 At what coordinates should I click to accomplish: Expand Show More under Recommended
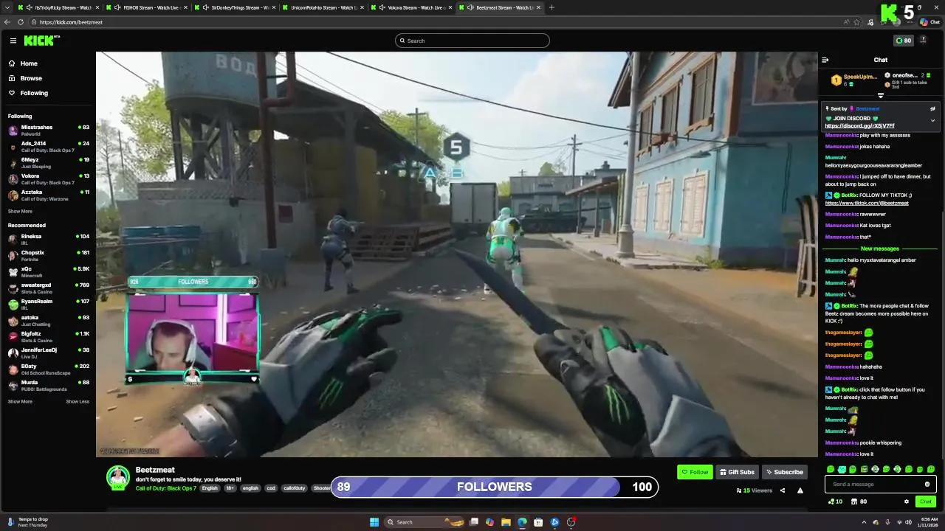(20, 402)
